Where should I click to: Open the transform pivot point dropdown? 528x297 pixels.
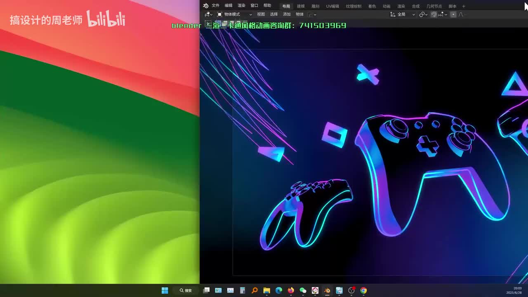point(423,14)
